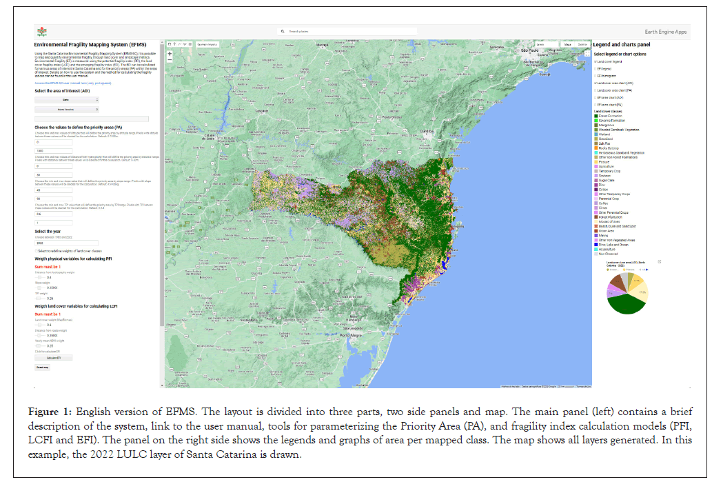This screenshot has width=712, height=482.
Task: Switch map to Mapa view
Action: tap(569, 44)
